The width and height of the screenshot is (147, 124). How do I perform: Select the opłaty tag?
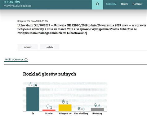50,47
